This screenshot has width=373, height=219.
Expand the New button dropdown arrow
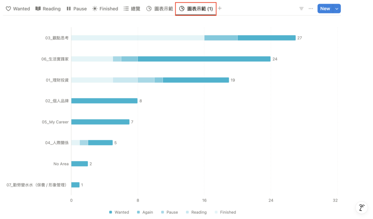(x=337, y=9)
